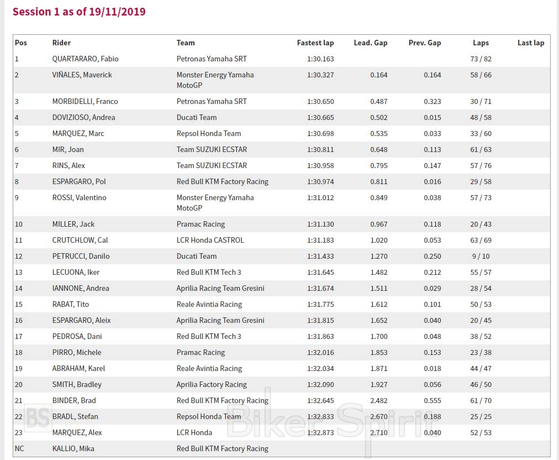The height and width of the screenshot is (460, 559).
Task: Click the LCR Honda CASTROL team cell
Action: 210,240
